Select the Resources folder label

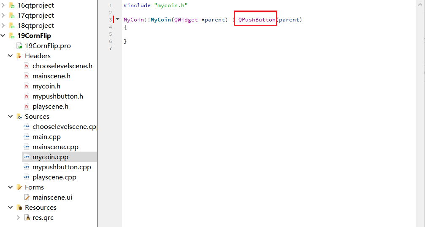click(41, 208)
